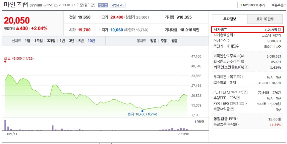Click the 시가총액 value 1,219억원
The width and height of the screenshot is (287, 144).
pyautogui.click(x=272, y=30)
